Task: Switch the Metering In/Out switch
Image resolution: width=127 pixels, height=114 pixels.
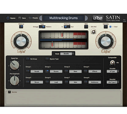Action: pyautogui.click(x=67, y=27)
